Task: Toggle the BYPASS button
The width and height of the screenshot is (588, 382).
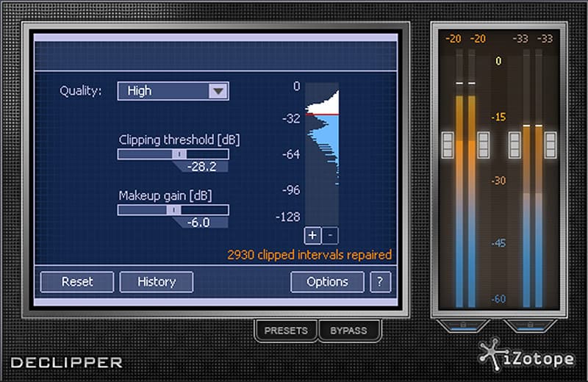Action: coord(348,331)
